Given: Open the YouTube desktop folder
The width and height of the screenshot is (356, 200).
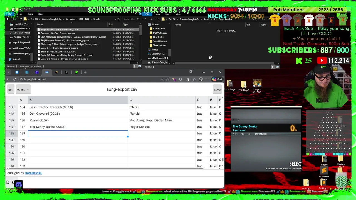Looking at the screenshot, I should 306,185.
